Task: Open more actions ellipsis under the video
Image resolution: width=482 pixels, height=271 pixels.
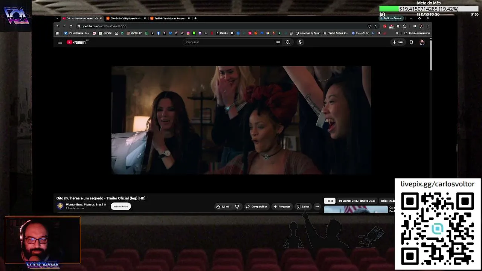Action: 317,207
